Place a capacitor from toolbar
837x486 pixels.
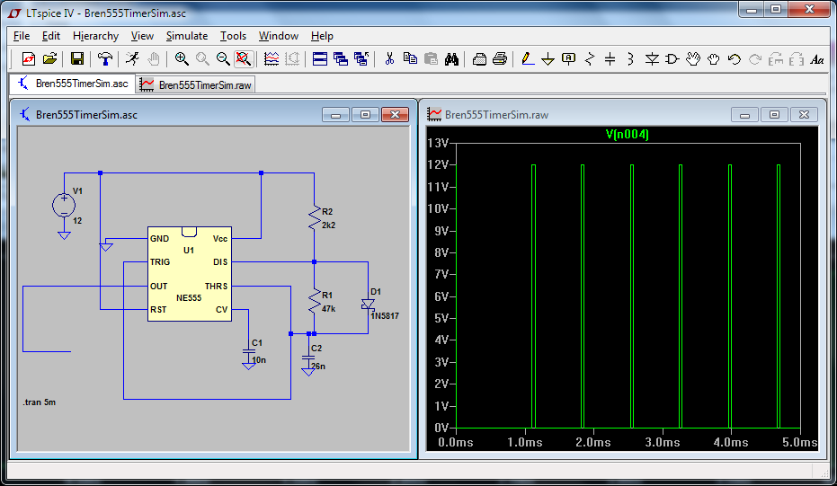(610, 58)
